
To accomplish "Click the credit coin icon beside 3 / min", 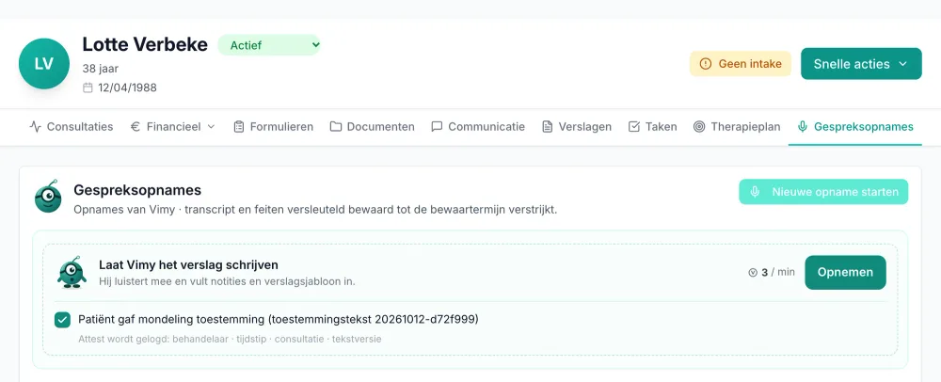I will click(753, 272).
